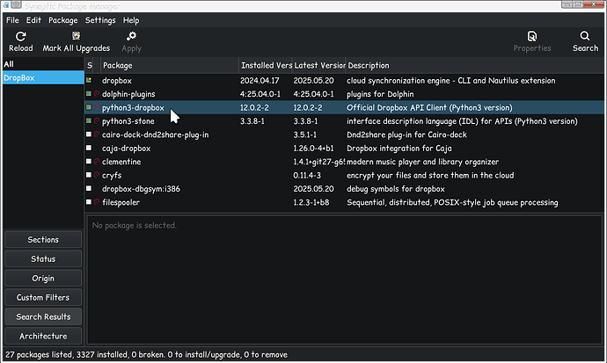Sort by the Latest Version column header

click(318, 65)
